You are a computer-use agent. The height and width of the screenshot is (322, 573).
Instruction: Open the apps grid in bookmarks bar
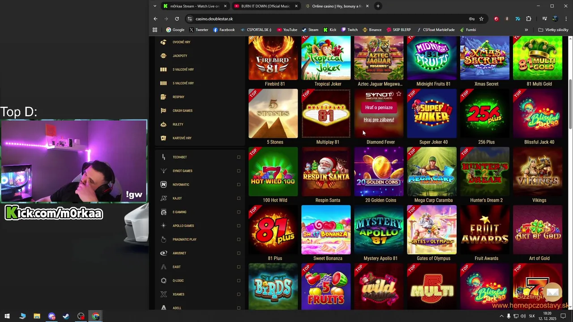point(155,30)
